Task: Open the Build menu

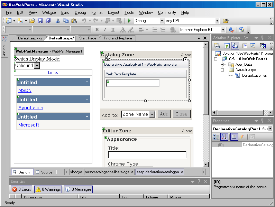Action: coord(65,12)
